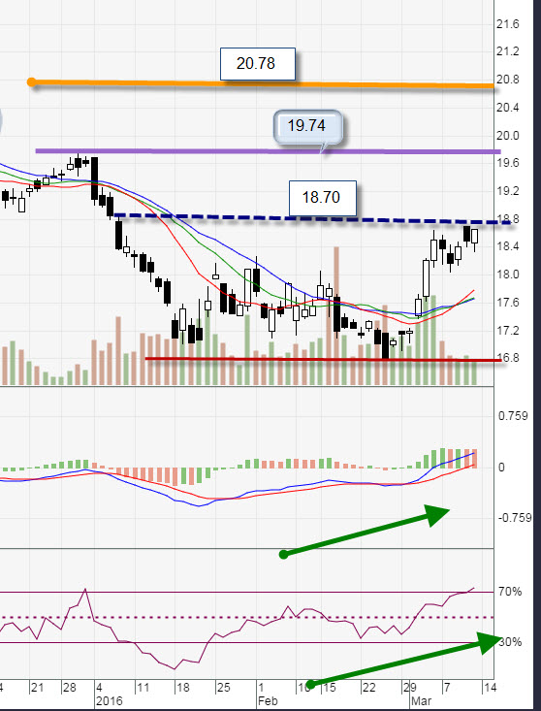Click the 19.6 price axis value
This screenshot has width=541, height=711.
tap(507, 163)
